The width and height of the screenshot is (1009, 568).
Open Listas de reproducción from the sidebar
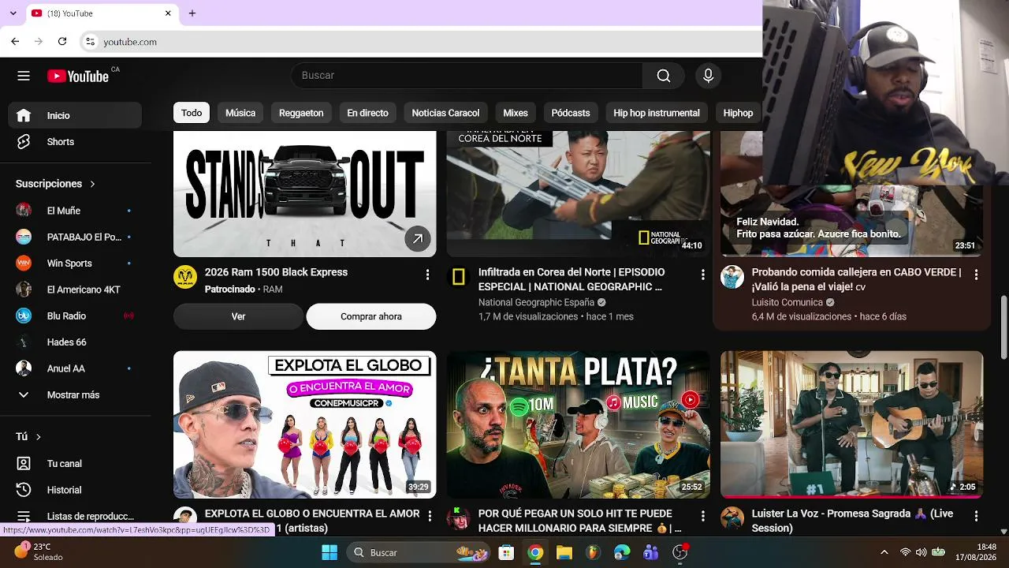pyautogui.click(x=75, y=517)
